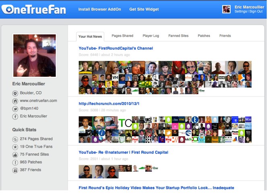Image resolution: width=268 pixels, height=195 pixels.
Task: Click the small user avatar in header
Action: 226,9
